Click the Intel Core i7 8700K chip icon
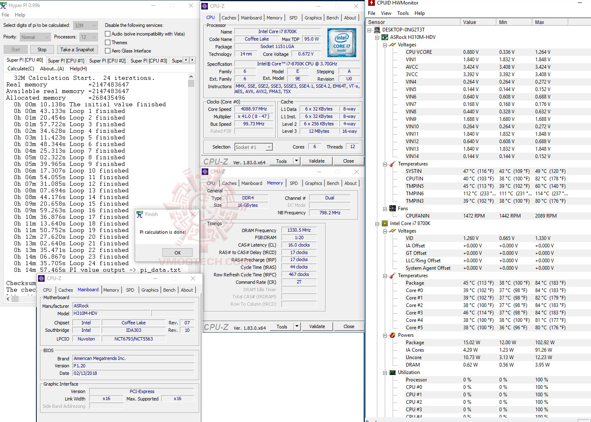Viewport: 591px width, 422px height. click(x=385, y=223)
